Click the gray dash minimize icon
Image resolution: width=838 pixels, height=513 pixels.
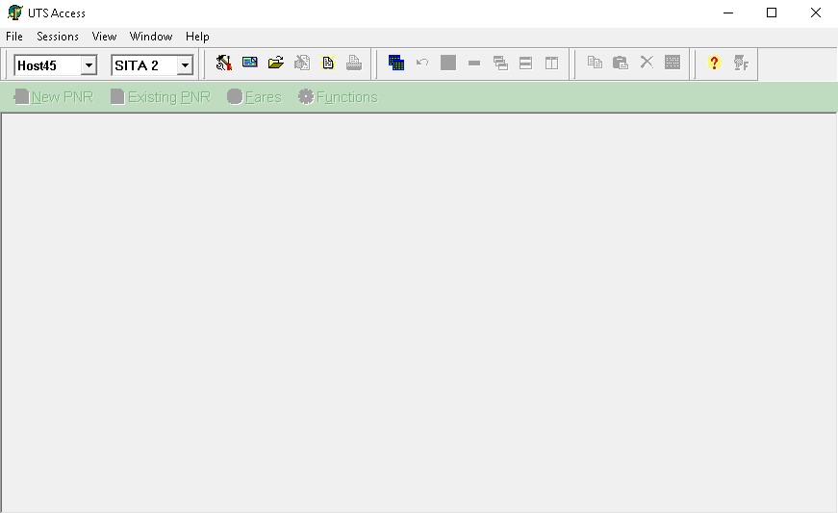[x=474, y=64]
